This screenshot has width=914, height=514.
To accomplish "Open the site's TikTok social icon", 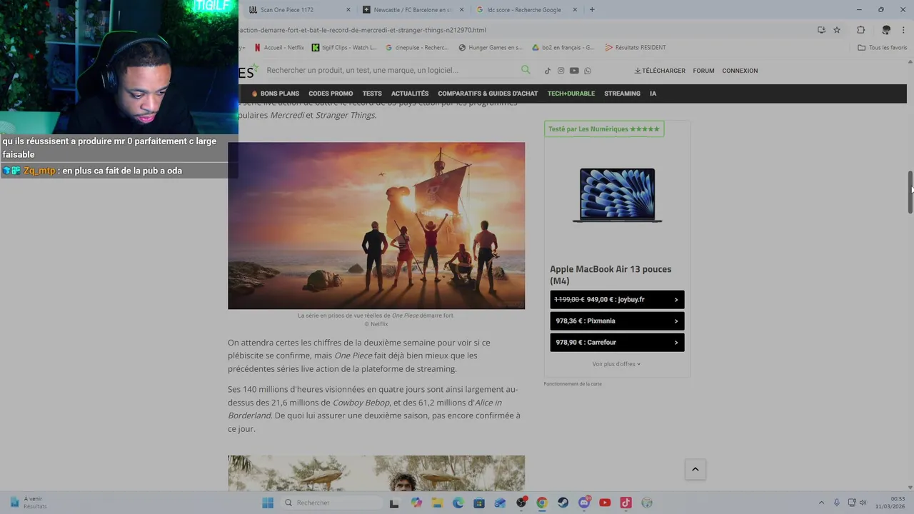I will (x=548, y=71).
